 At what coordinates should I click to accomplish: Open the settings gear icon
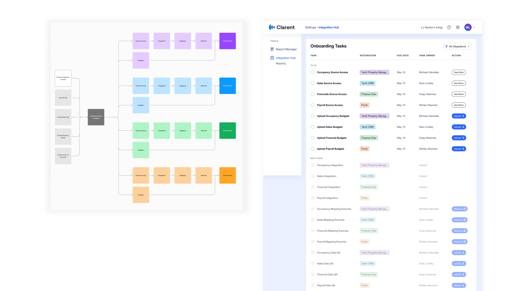click(458, 27)
